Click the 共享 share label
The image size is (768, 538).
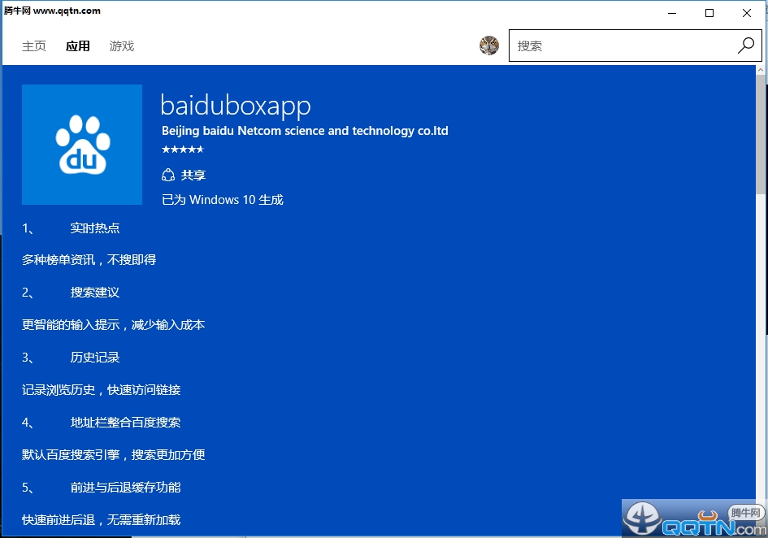pos(193,175)
